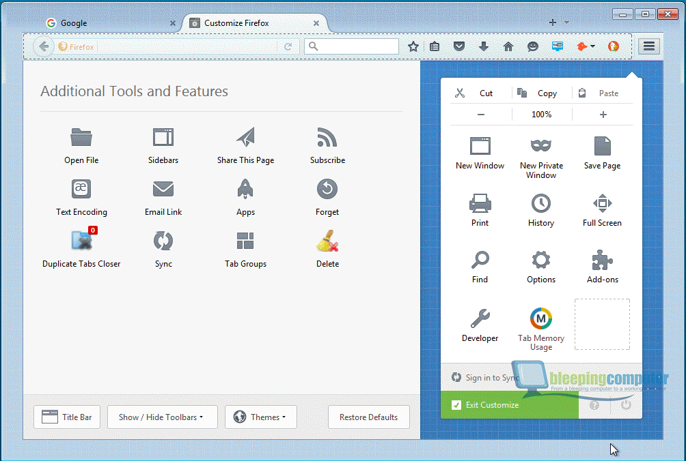
Task: Toggle the Title Bar button
Action: 67,417
